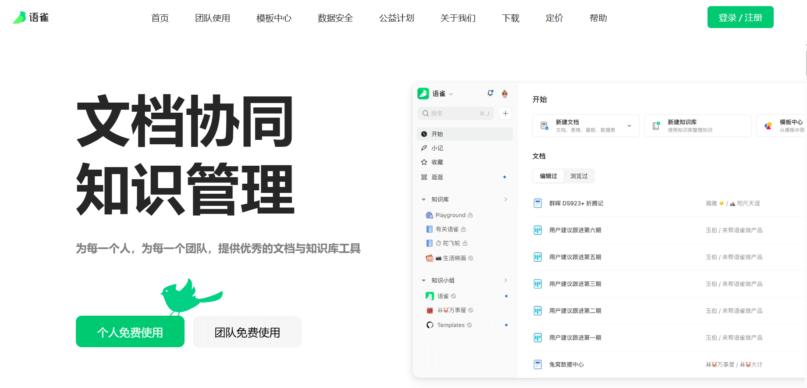Click the 逛逛 grid icon
Screen dimensions: 807x388
[x=424, y=177]
